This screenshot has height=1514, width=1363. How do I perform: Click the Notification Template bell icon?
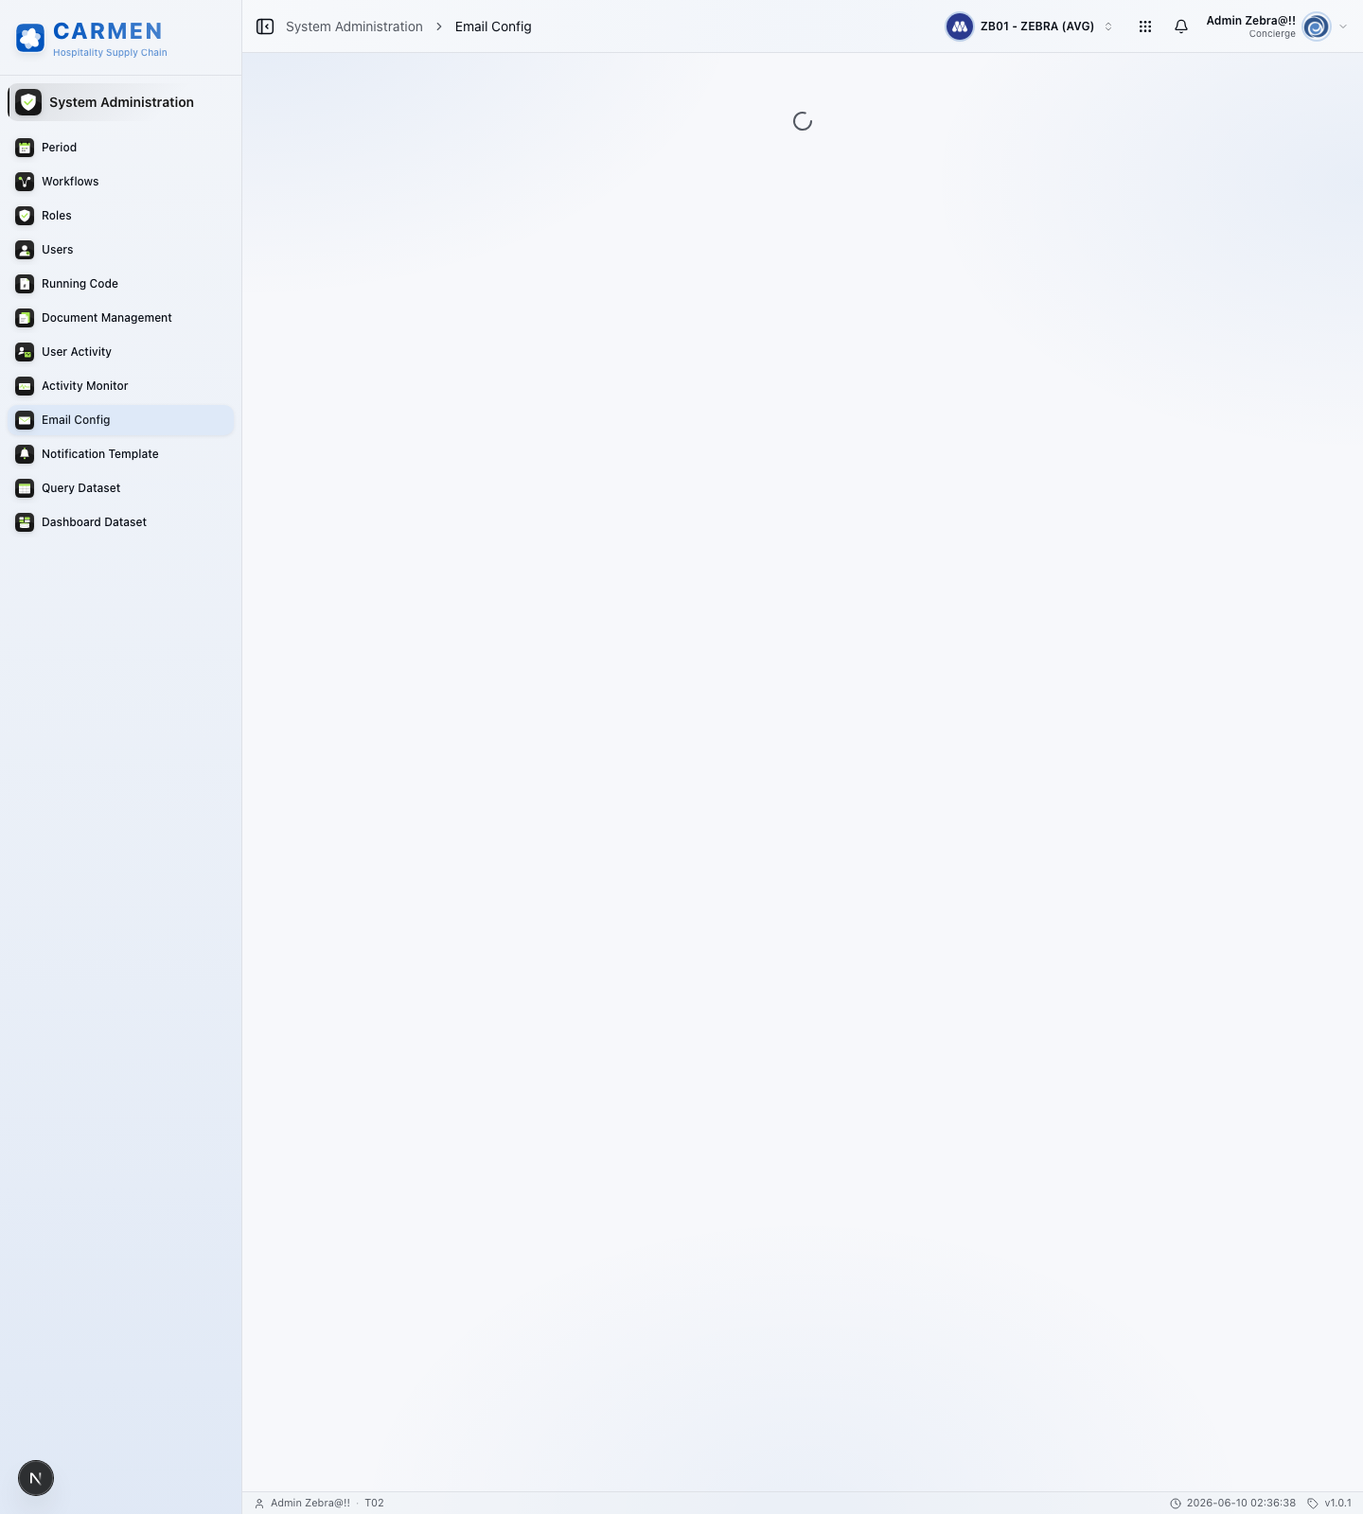(x=25, y=454)
